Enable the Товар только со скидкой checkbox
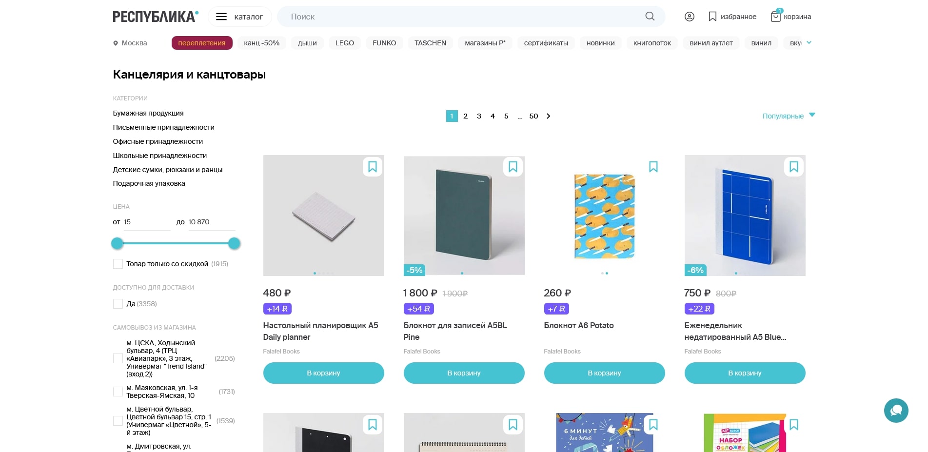This screenshot has width=928, height=452. pos(118,264)
